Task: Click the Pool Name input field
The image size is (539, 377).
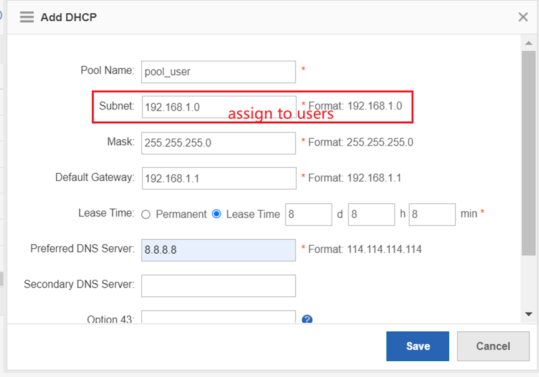Action: 218,72
